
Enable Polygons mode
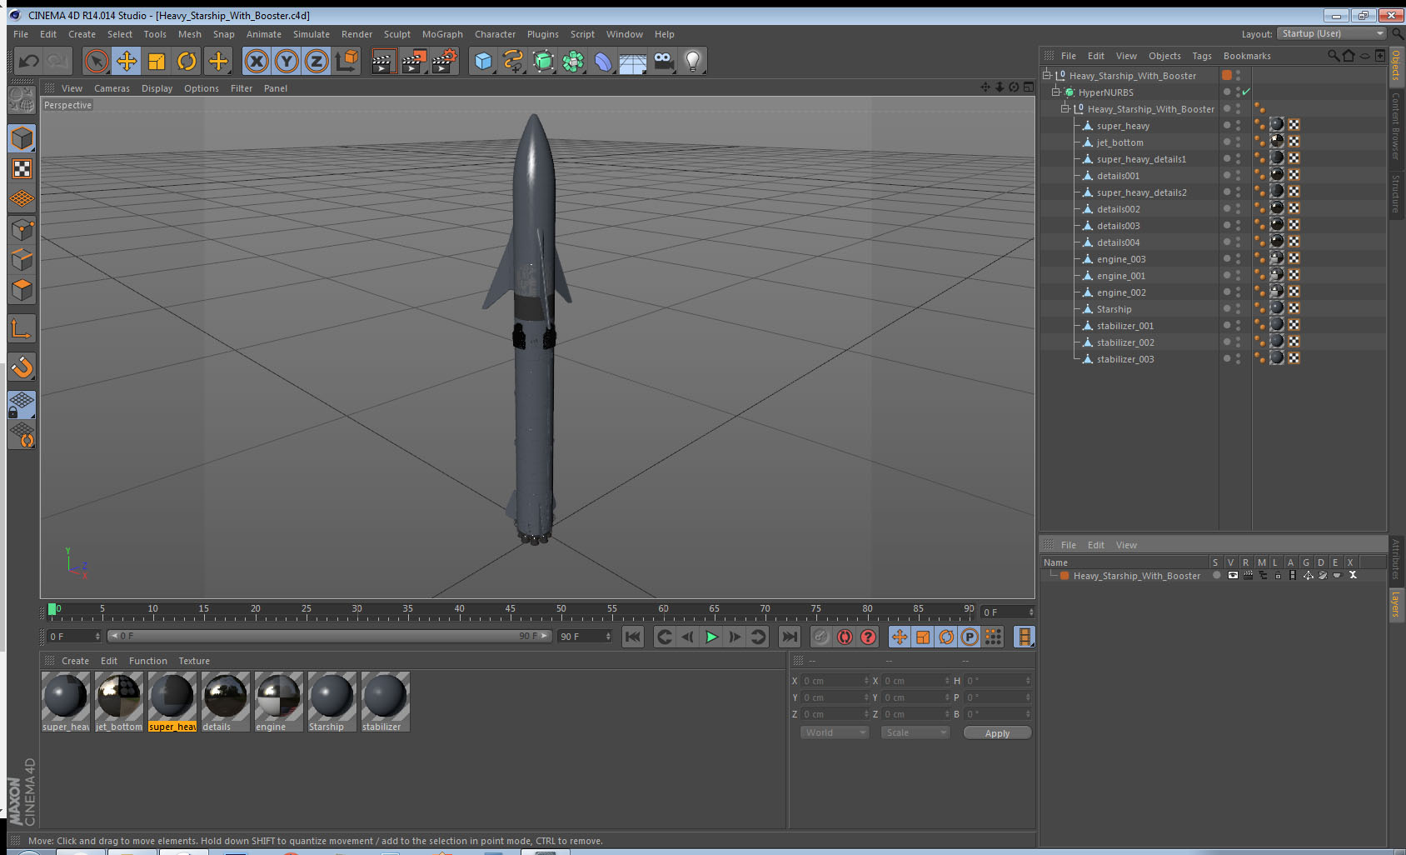(22, 290)
